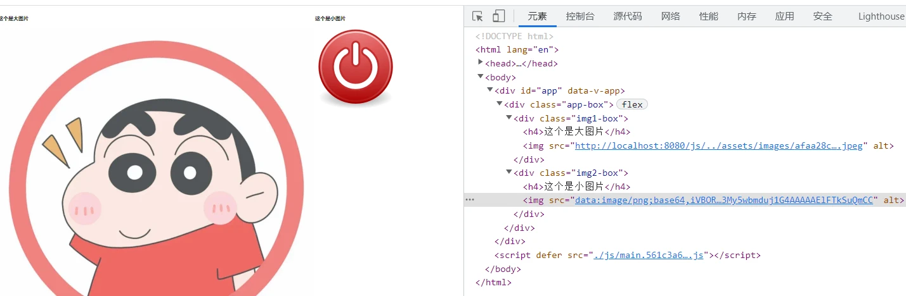Activate the inspect element picker icon
906x296 pixels.
click(x=478, y=16)
